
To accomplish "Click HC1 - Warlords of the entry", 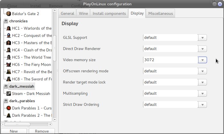I will pyautogui.click(x=32, y=28).
